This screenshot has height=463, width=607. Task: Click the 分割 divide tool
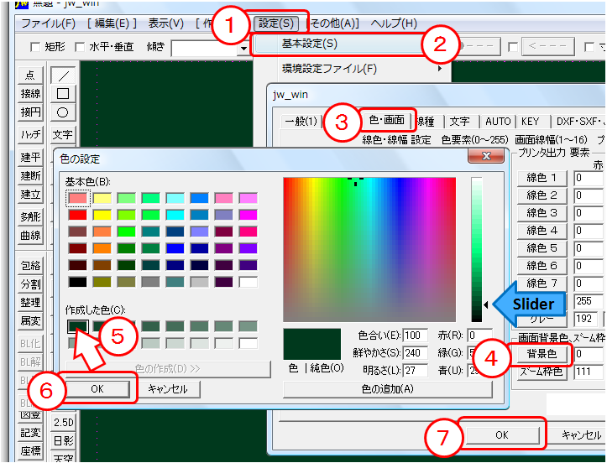pos(30,284)
